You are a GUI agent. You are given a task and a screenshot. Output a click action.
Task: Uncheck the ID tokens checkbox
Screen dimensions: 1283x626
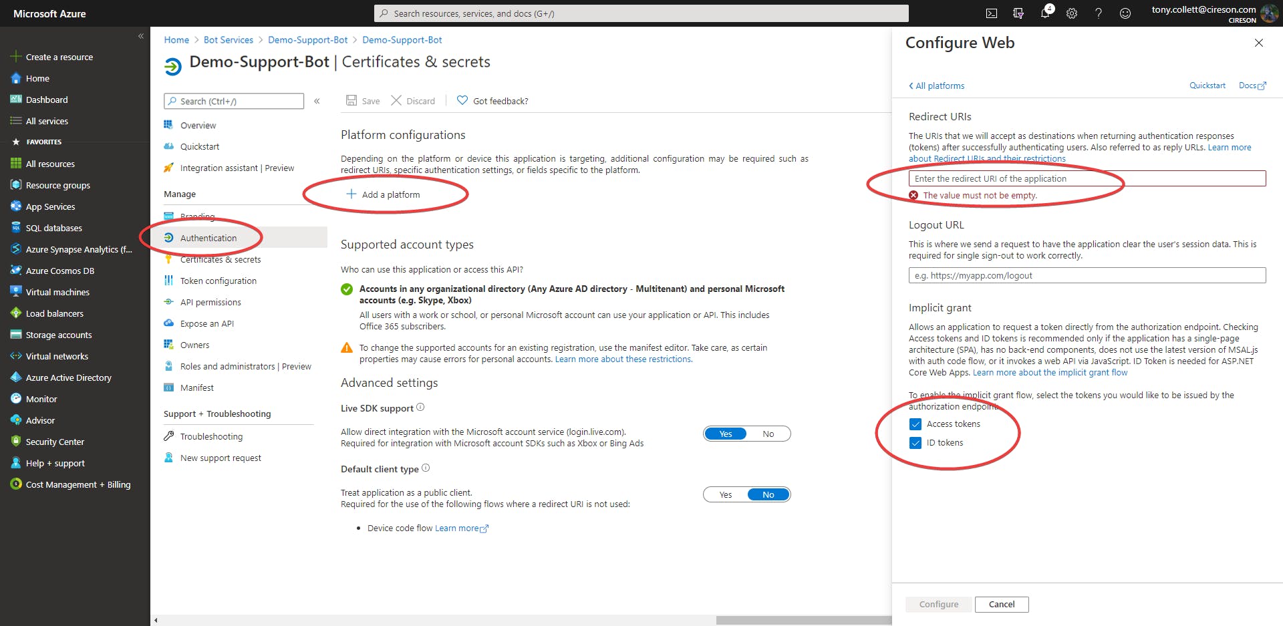915,443
